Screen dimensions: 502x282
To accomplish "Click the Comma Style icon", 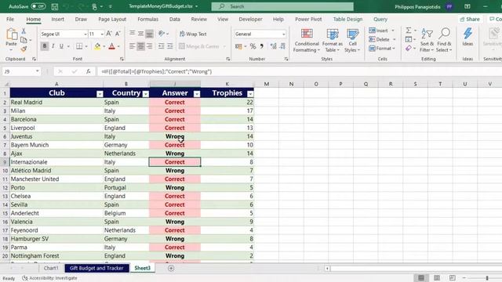I will point(261,46).
